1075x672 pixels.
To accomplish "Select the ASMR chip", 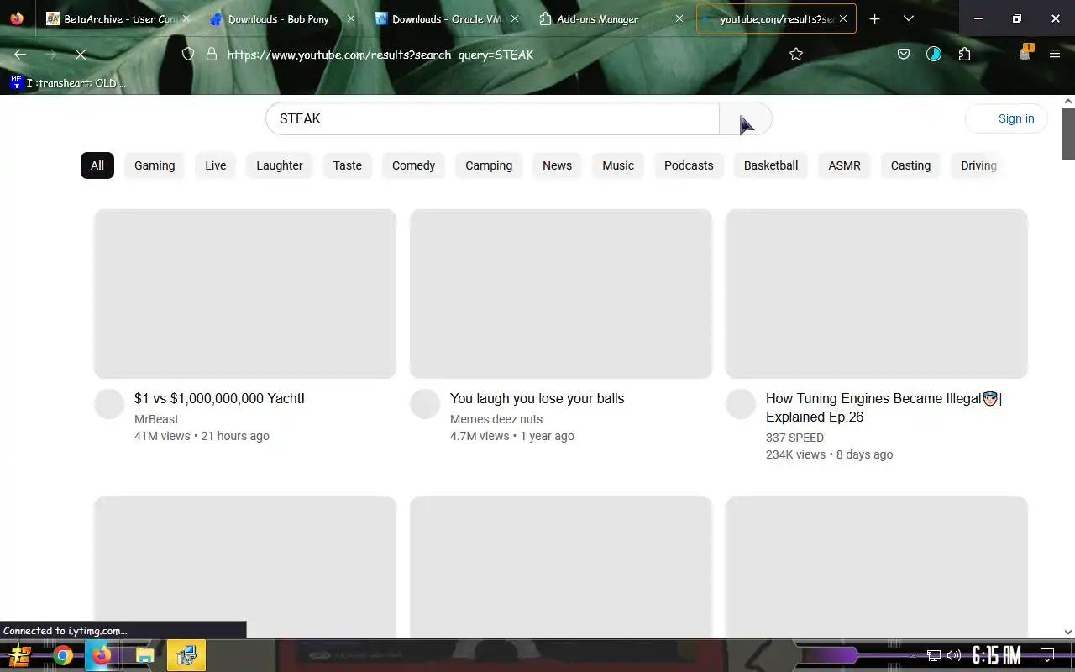I will point(845,165).
